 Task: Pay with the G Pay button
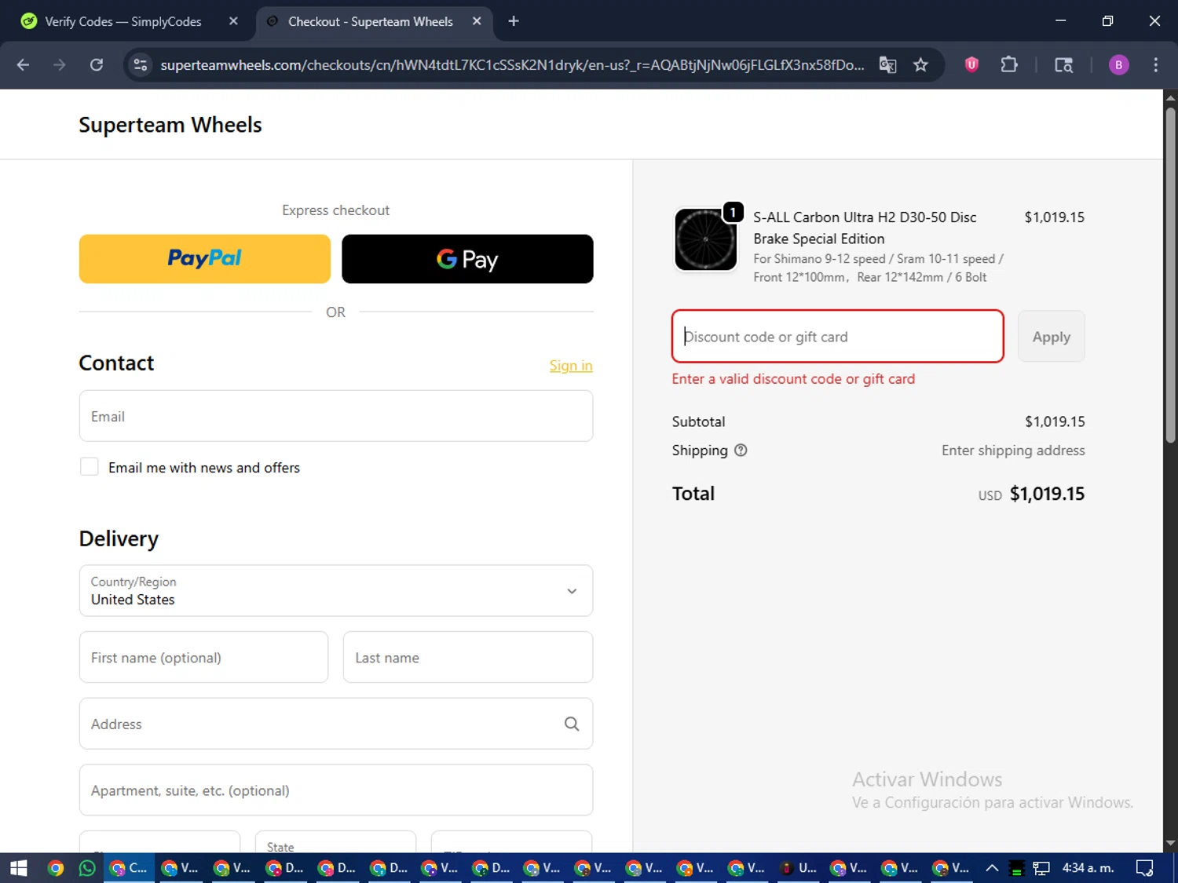point(467,259)
